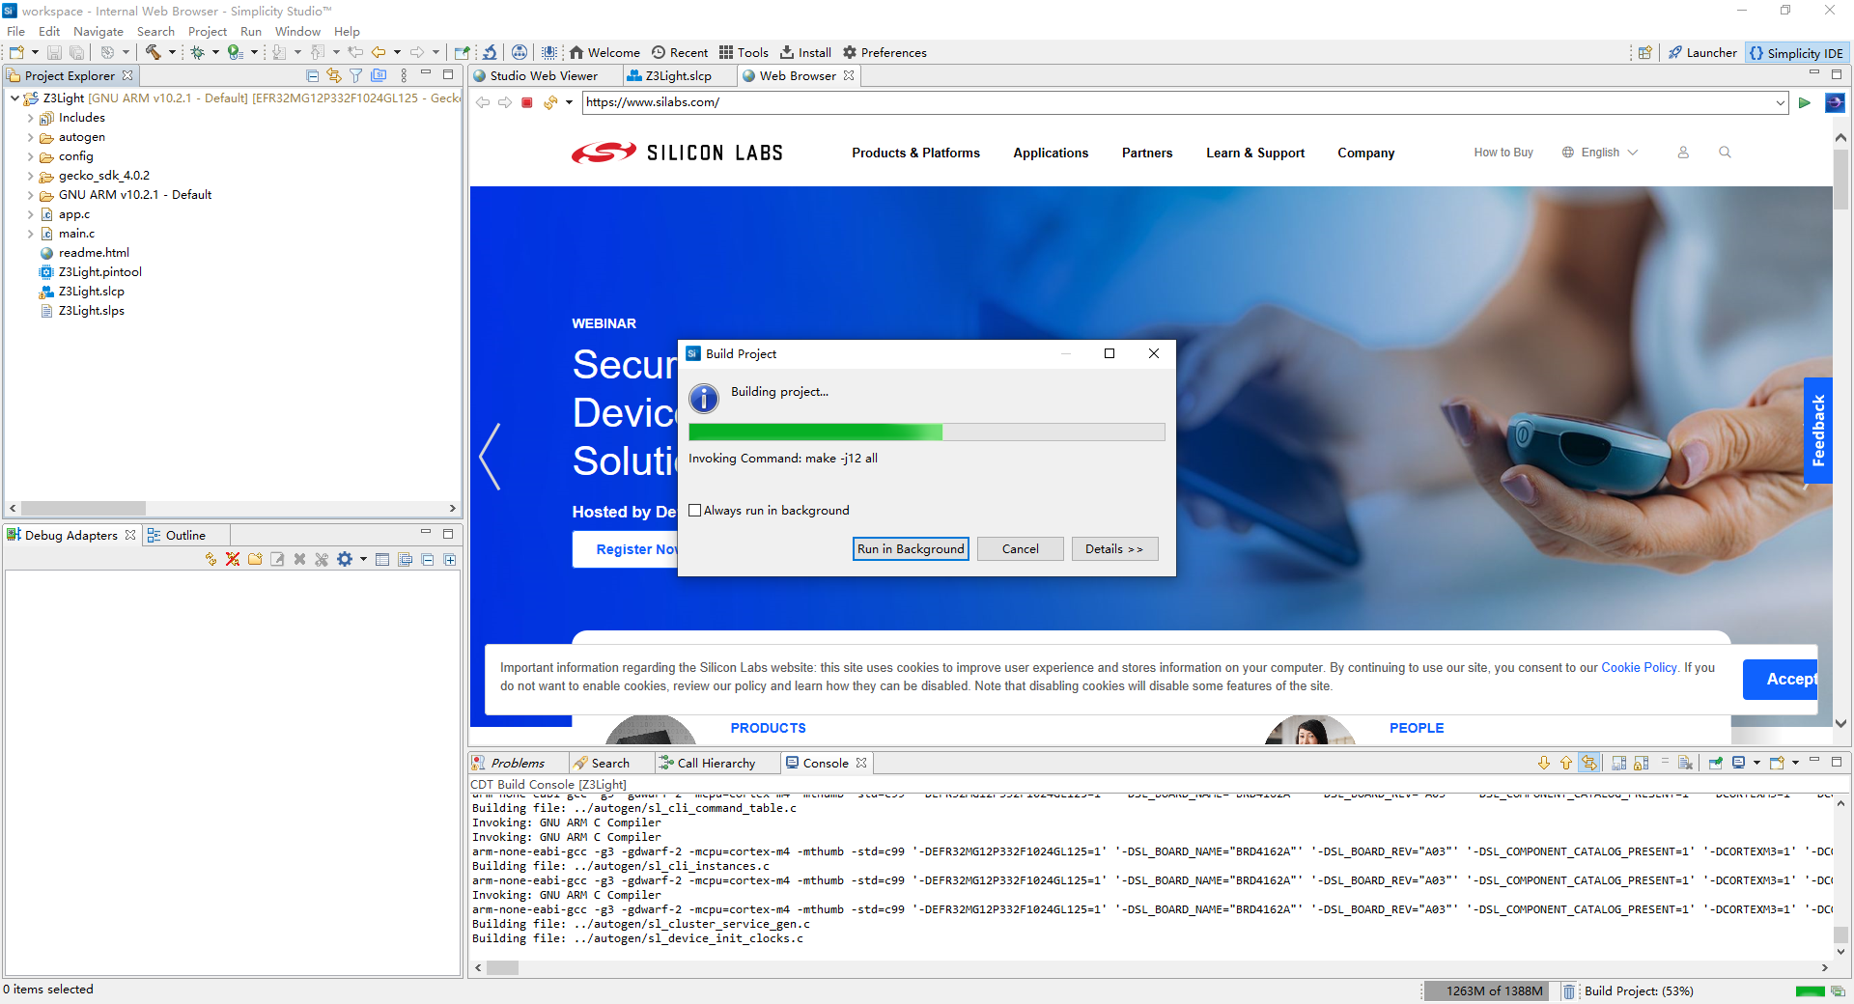Open Project Explorer view menu

point(404,75)
